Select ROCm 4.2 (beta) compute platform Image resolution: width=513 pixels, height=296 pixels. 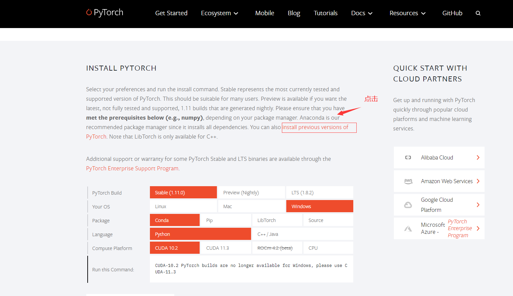(x=277, y=248)
